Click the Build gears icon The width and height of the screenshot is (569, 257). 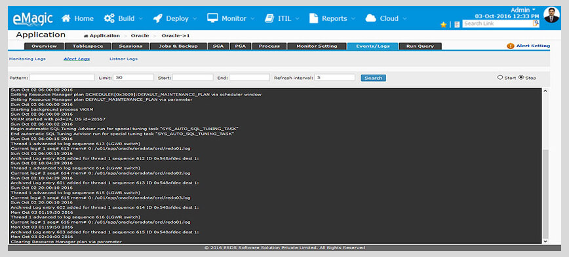[109, 18]
